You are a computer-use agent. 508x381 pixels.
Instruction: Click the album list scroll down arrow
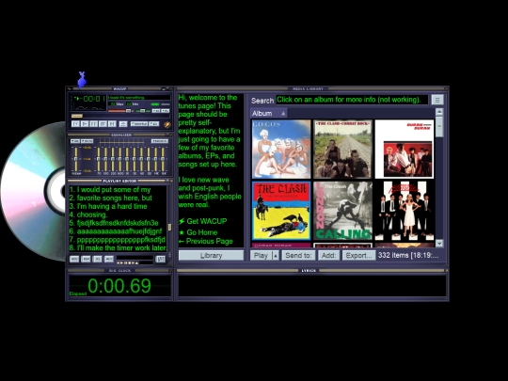coord(439,244)
